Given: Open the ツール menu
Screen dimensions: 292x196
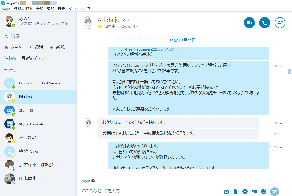Looking at the screenshot, I should pos(73,9).
